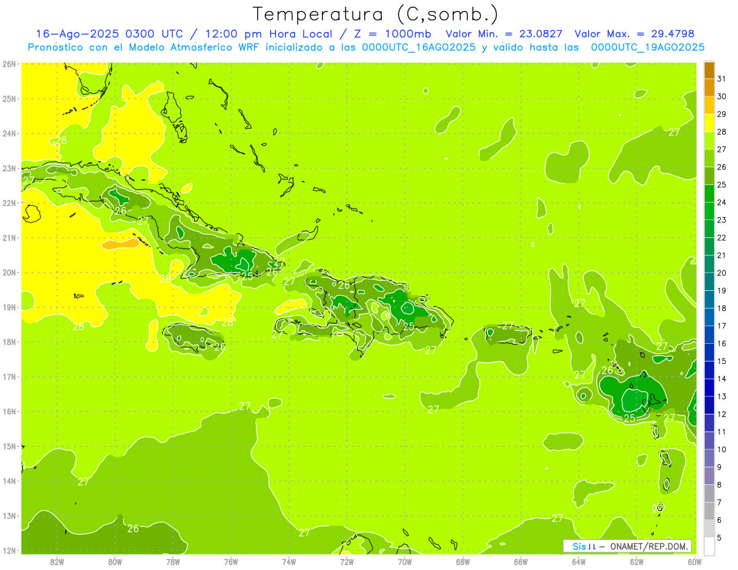Click the brown legend swatch above 31
This screenshot has width=738, height=570.
[709, 69]
